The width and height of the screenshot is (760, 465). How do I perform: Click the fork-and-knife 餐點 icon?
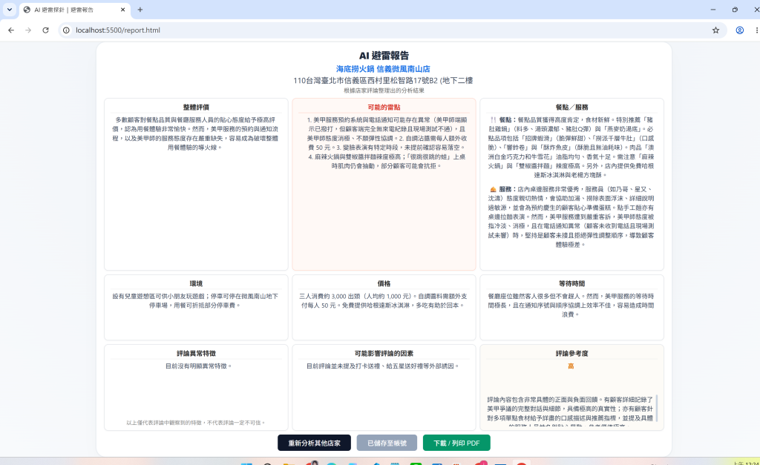coord(493,119)
